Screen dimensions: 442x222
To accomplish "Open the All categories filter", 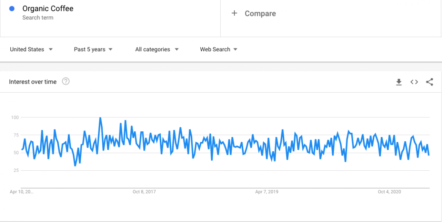I will coord(157,49).
